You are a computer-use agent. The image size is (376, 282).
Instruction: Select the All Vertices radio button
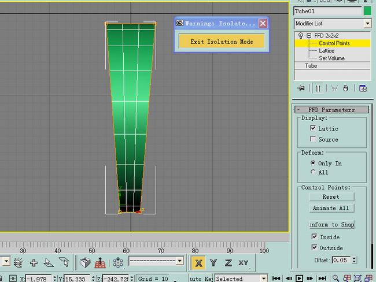tap(313, 172)
